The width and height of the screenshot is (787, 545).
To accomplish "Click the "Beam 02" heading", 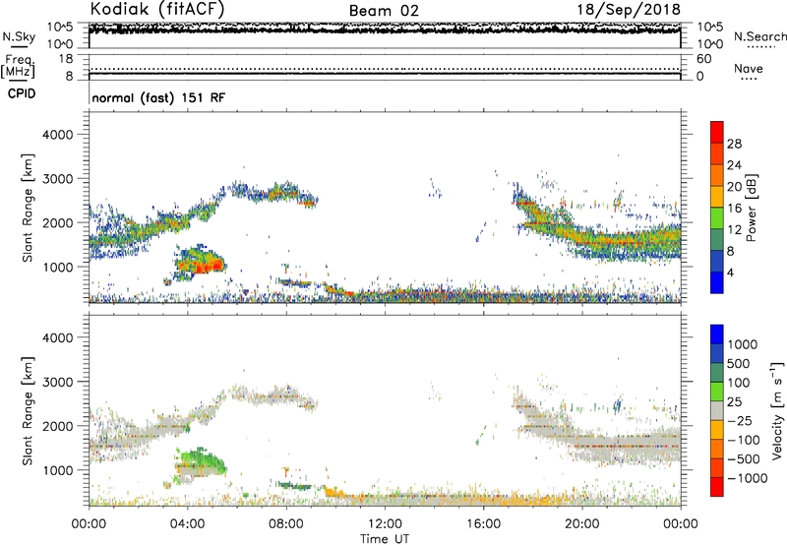I will coord(384,11).
